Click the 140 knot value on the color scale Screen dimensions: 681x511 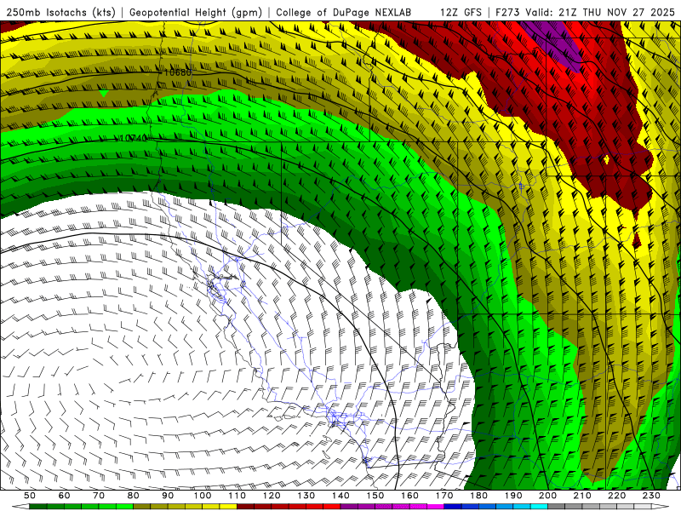(x=341, y=496)
